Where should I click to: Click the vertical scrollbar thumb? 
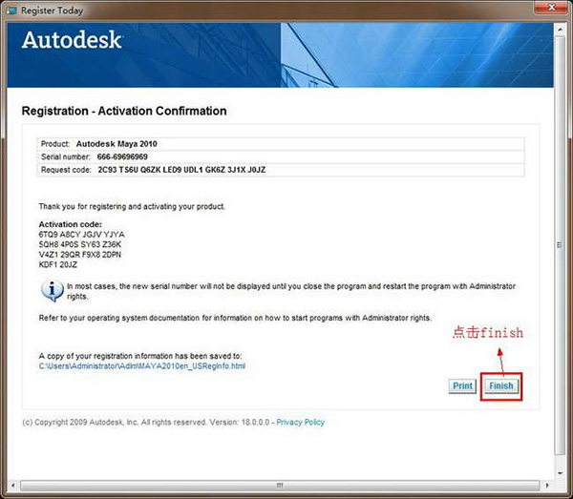click(x=560, y=245)
